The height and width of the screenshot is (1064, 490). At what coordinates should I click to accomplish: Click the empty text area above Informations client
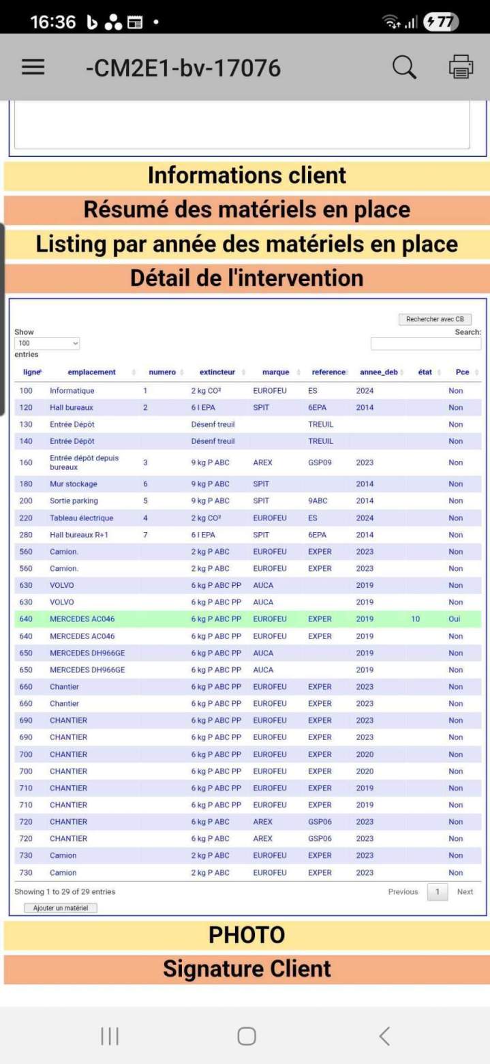tap(242, 125)
